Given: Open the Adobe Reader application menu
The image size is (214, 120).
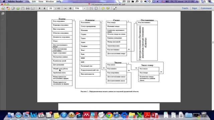Looking at the screenshot, I should coord(15,1).
